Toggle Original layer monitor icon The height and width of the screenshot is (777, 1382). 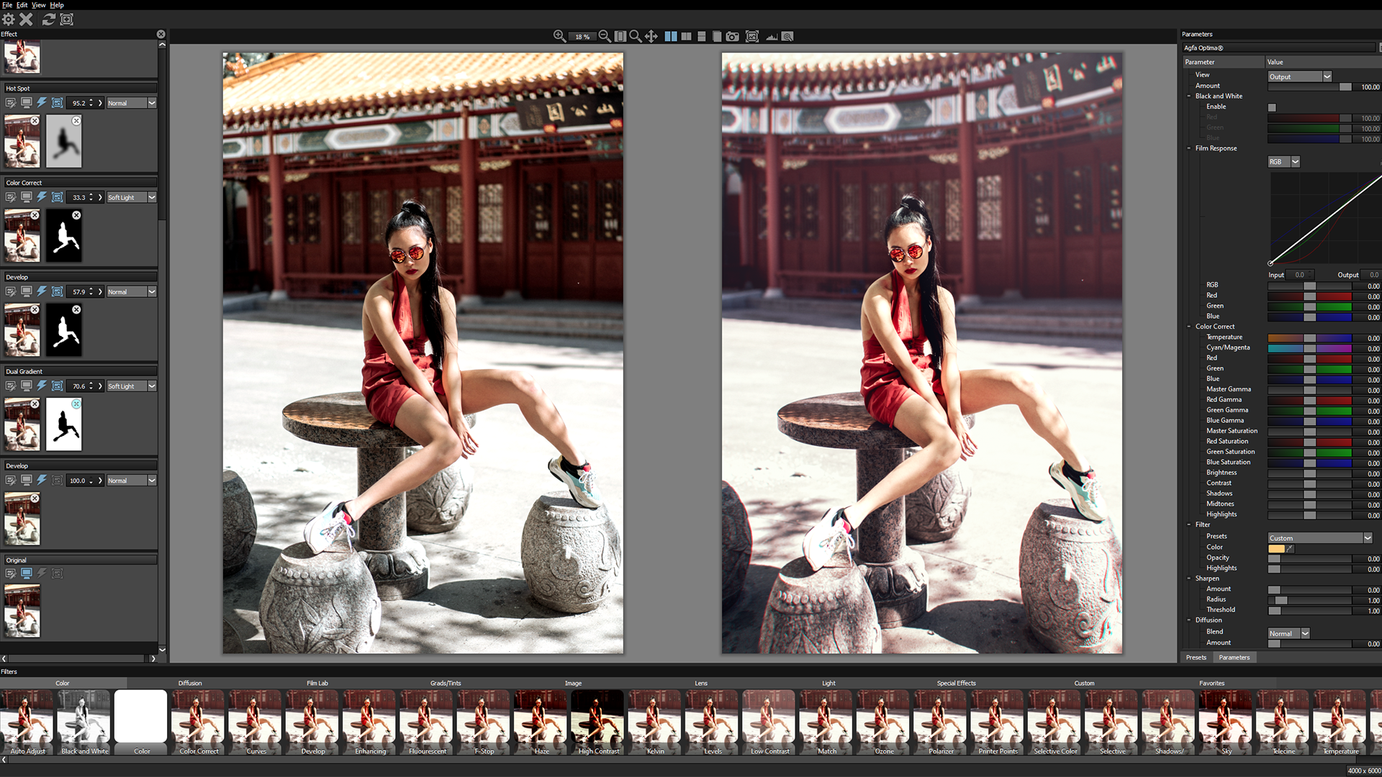[x=27, y=573]
